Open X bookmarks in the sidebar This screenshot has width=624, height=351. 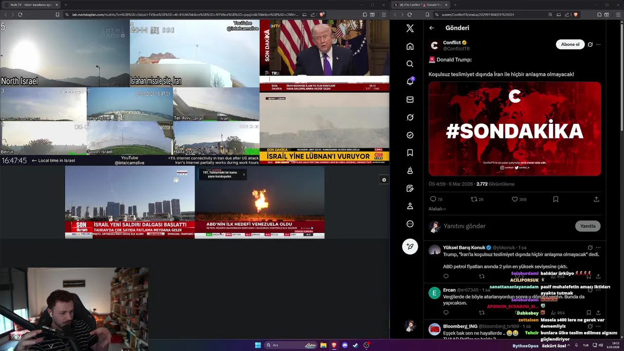410,153
